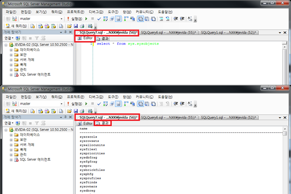Open 파일 menu in top window

pos(11,12)
